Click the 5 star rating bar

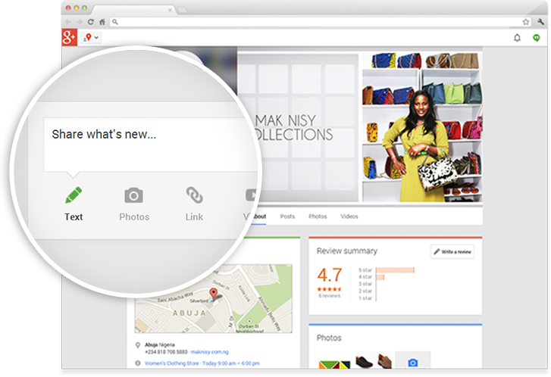point(395,270)
